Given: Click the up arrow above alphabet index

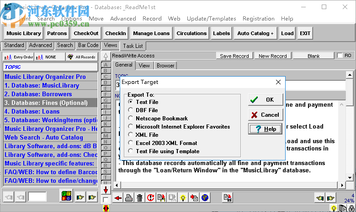Looking at the screenshot, I should pos(106,57).
